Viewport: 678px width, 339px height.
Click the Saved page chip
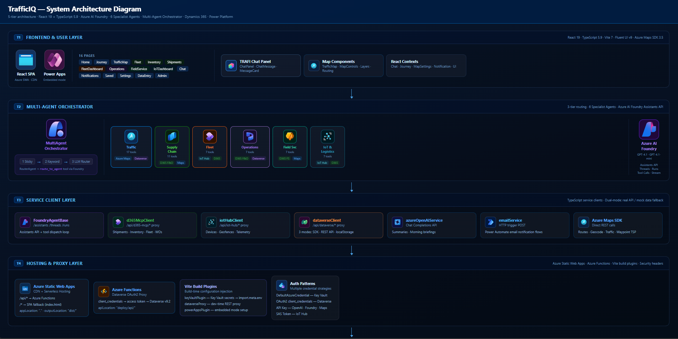coord(109,76)
